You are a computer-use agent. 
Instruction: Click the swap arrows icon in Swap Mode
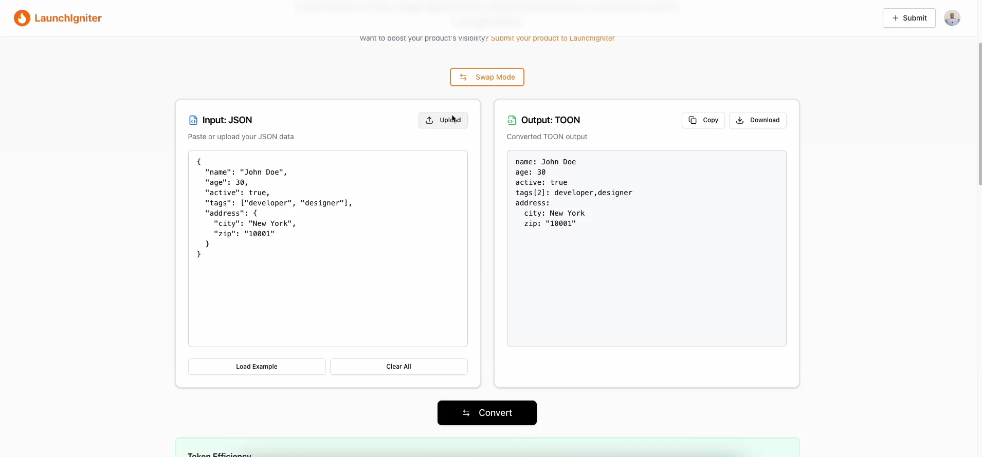point(463,77)
